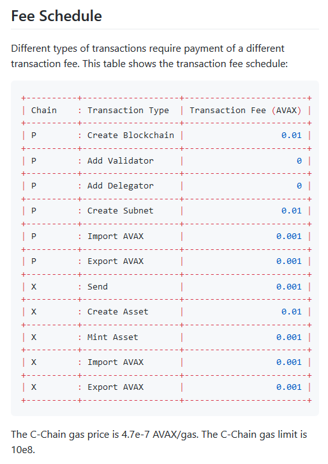Click the 'Send' transaction type

click(98, 286)
